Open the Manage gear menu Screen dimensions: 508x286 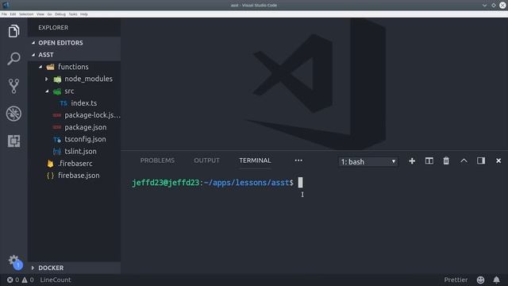[14, 261]
